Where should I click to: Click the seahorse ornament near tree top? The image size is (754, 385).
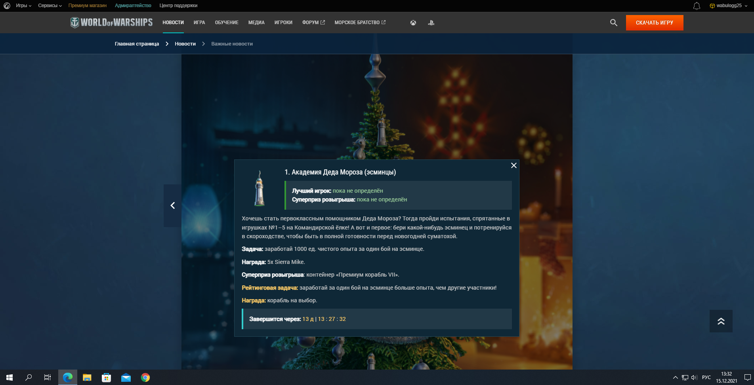[x=359, y=148]
